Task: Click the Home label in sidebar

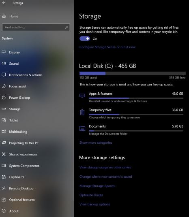Action: [14, 16]
